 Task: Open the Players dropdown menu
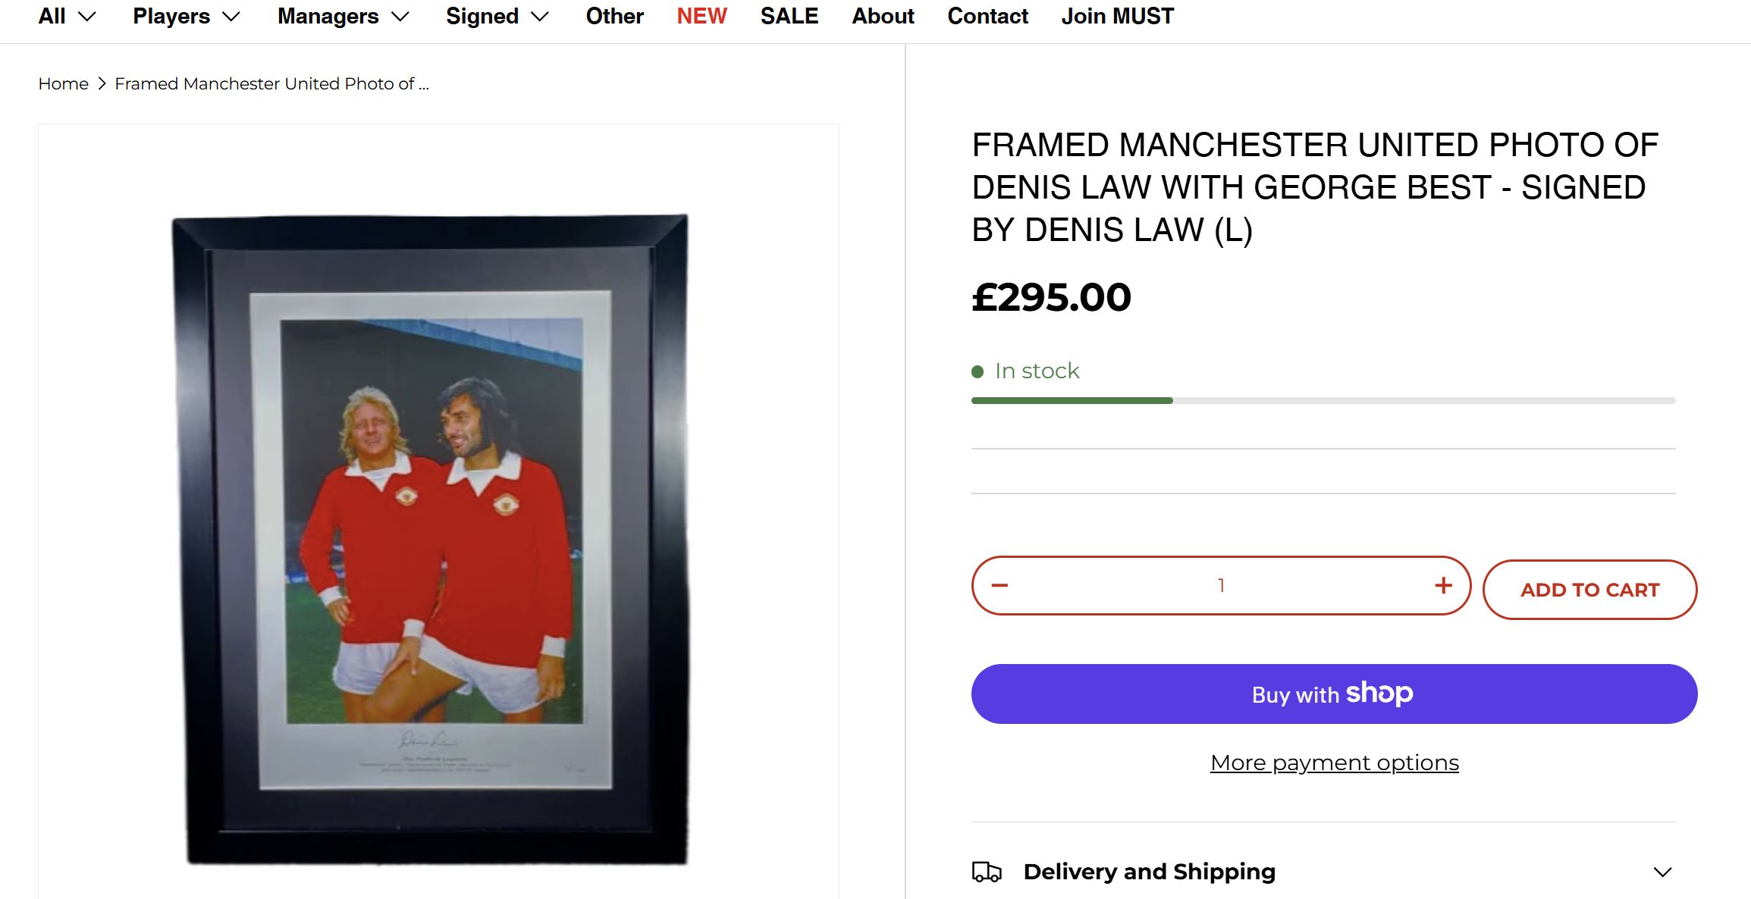pyautogui.click(x=186, y=16)
